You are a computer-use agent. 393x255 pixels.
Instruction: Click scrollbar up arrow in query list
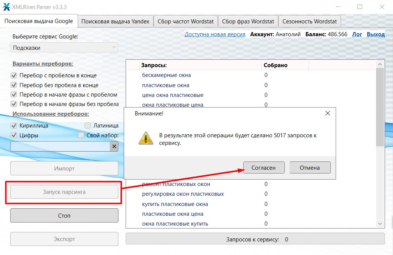[380, 65]
